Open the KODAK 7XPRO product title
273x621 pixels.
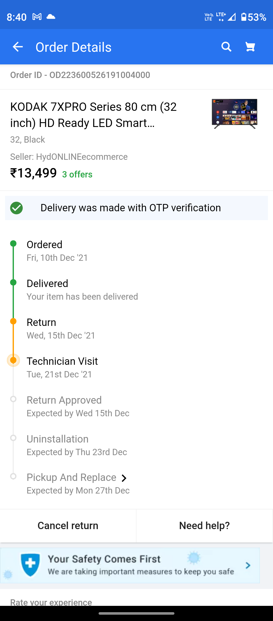click(x=94, y=115)
